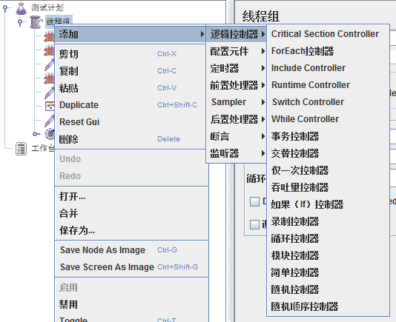
Task: Open the 定时器 submenu arrow
Action: click(263, 68)
